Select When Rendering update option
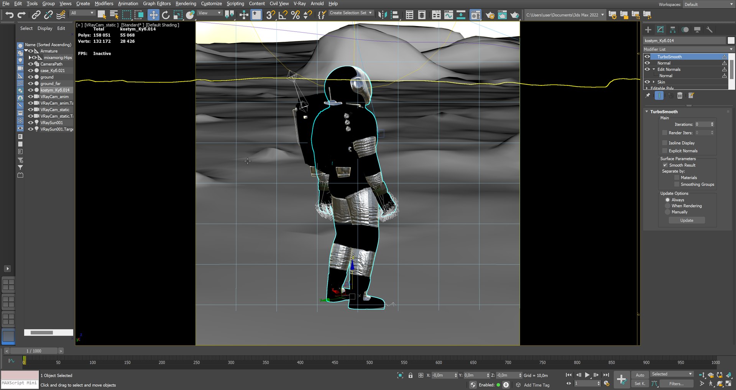This screenshot has height=390, width=736. click(667, 206)
